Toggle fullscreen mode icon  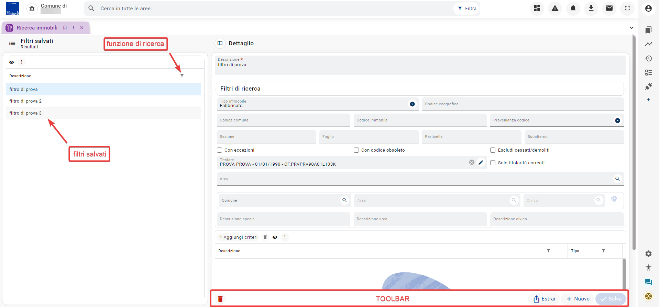pyautogui.click(x=627, y=8)
